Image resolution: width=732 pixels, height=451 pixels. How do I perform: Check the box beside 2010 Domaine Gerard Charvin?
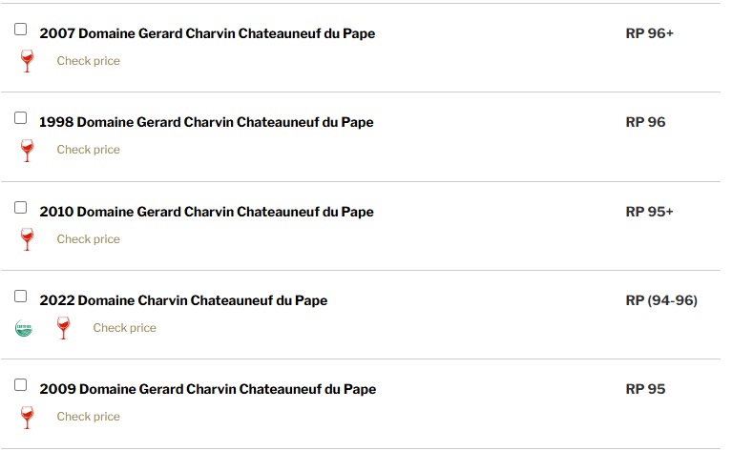pos(21,207)
